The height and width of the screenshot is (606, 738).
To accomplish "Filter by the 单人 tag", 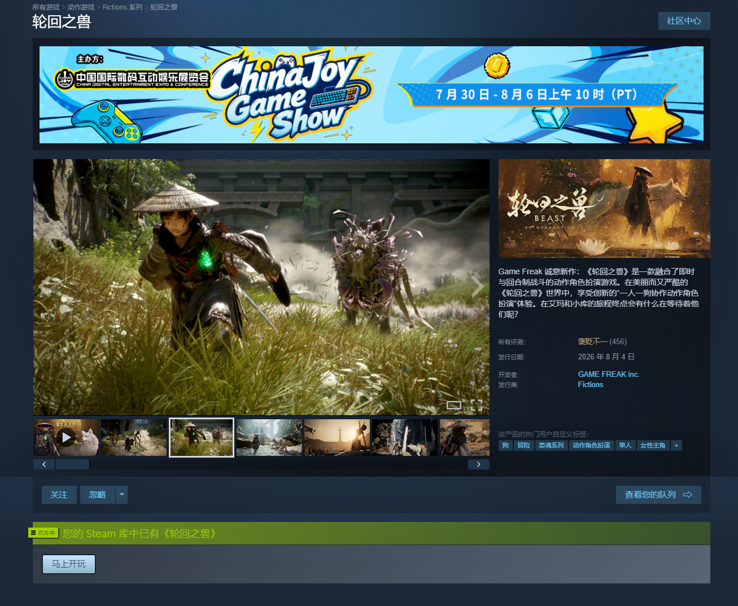I will pos(625,446).
